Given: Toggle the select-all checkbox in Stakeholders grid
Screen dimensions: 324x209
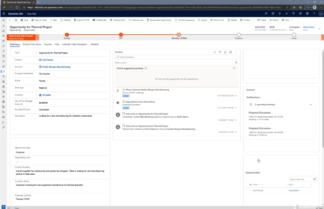Looking at the screenshot, I should coord(250,185).
